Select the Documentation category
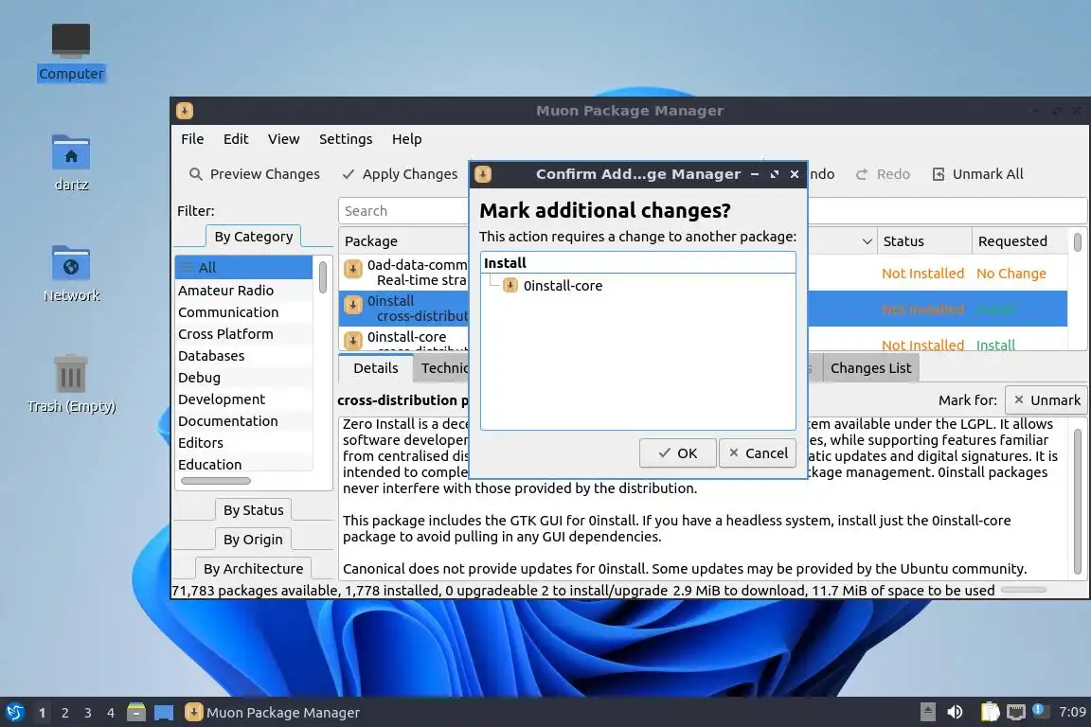The image size is (1091, 727). 244,421
